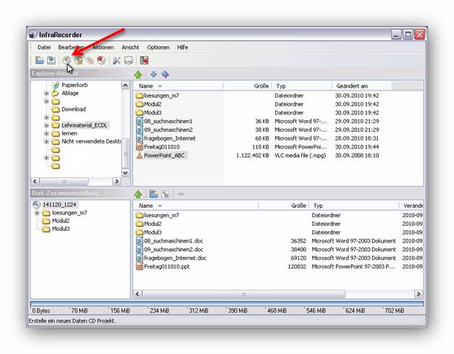Select the Download folder in the tree
Screen dimensions: 454x354
[74, 109]
